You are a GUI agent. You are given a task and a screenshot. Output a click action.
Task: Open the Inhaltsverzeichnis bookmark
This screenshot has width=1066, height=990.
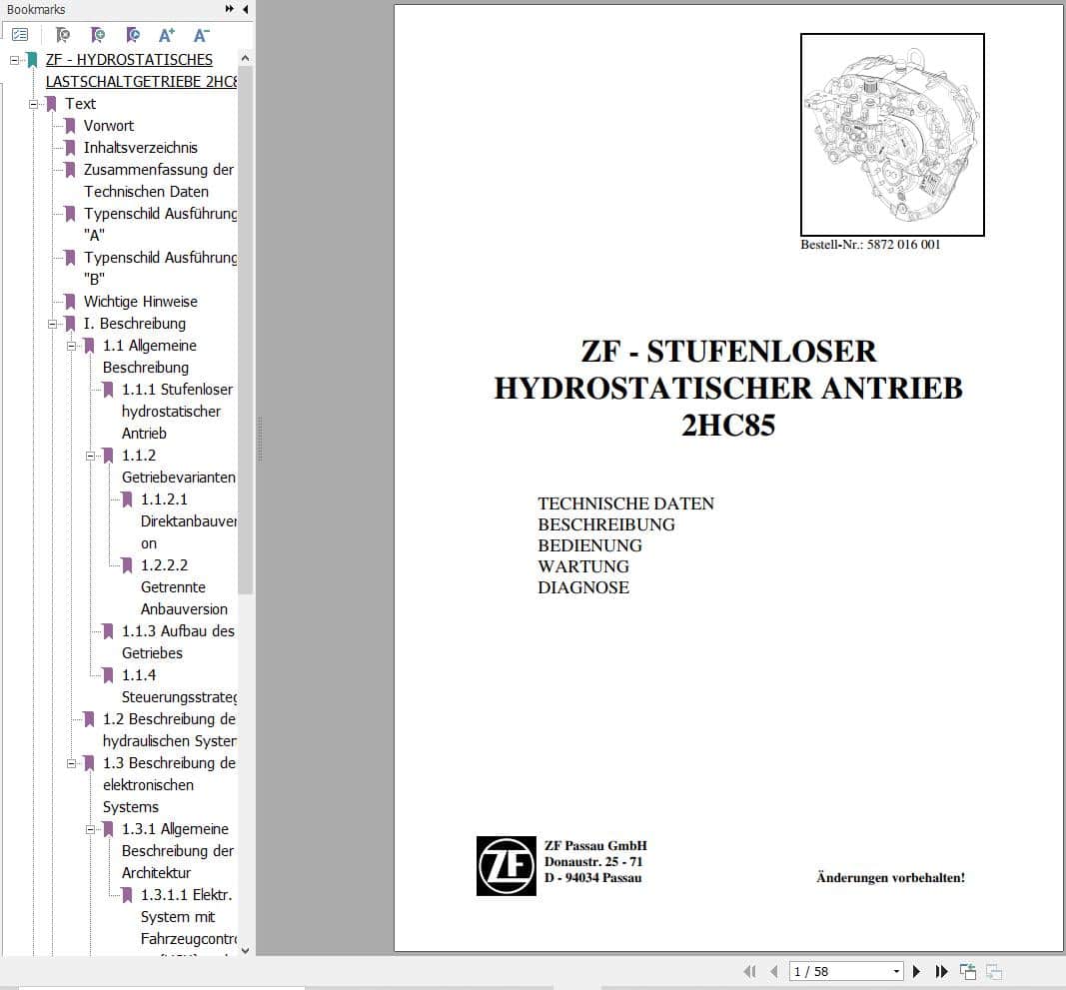pos(141,148)
